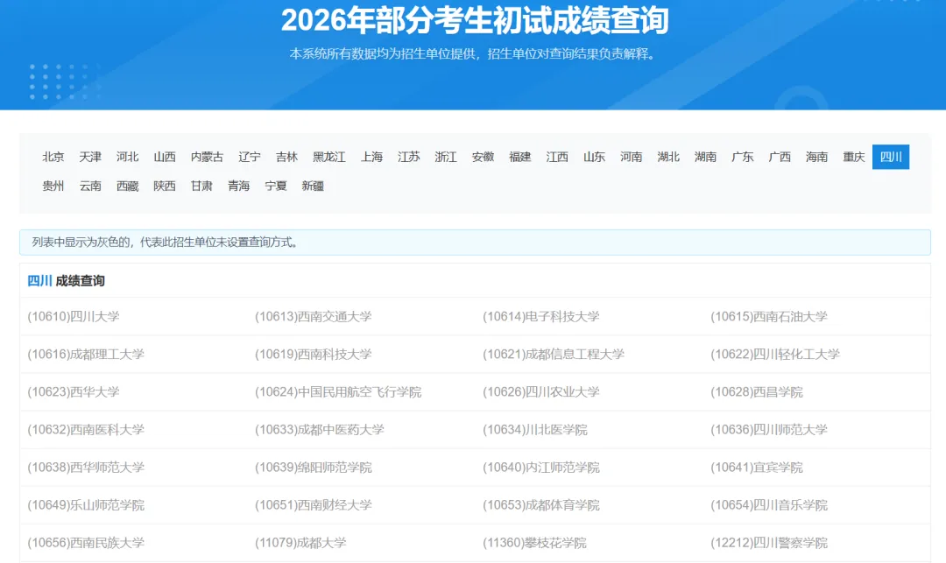Viewport: 946px width, 563px height.
Task: Select the 湖南 province tab
Action: pyautogui.click(x=706, y=157)
